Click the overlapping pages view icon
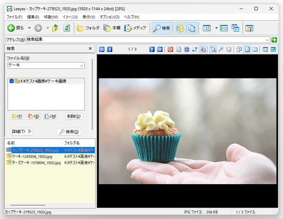The height and width of the screenshot is (219, 283). tap(239, 49)
